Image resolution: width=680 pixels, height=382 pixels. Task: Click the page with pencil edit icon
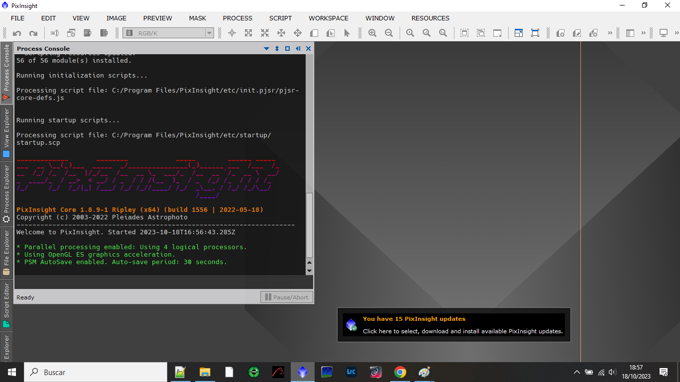click(577, 33)
